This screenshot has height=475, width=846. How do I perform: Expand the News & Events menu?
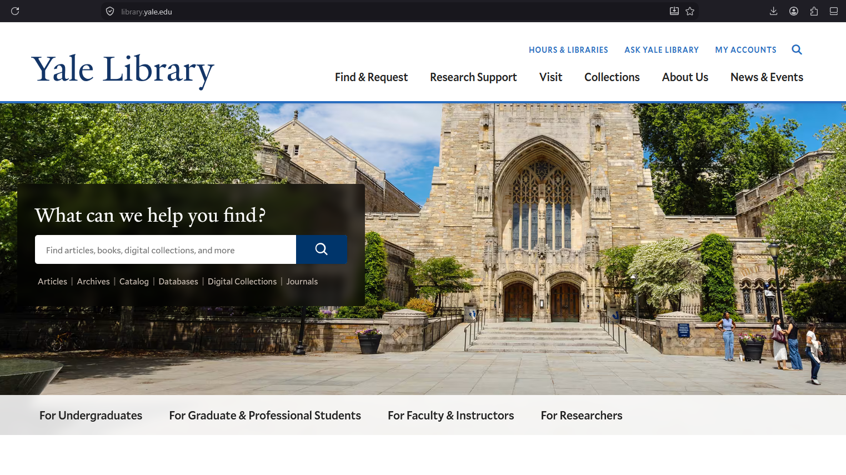767,77
